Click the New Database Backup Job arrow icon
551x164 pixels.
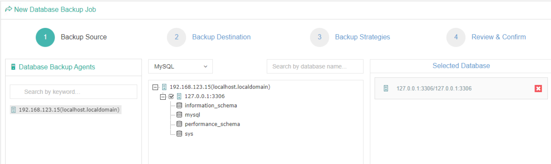pos(8,9)
